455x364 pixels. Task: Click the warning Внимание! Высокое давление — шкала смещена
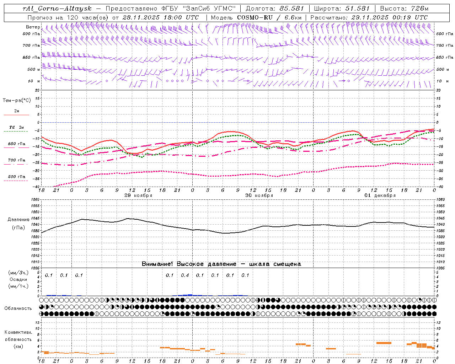(x=221, y=264)
